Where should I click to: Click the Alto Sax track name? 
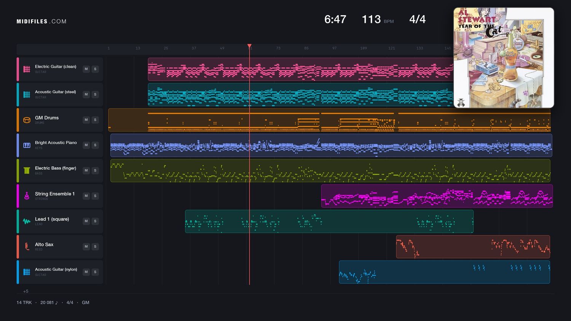click(44, 245)
